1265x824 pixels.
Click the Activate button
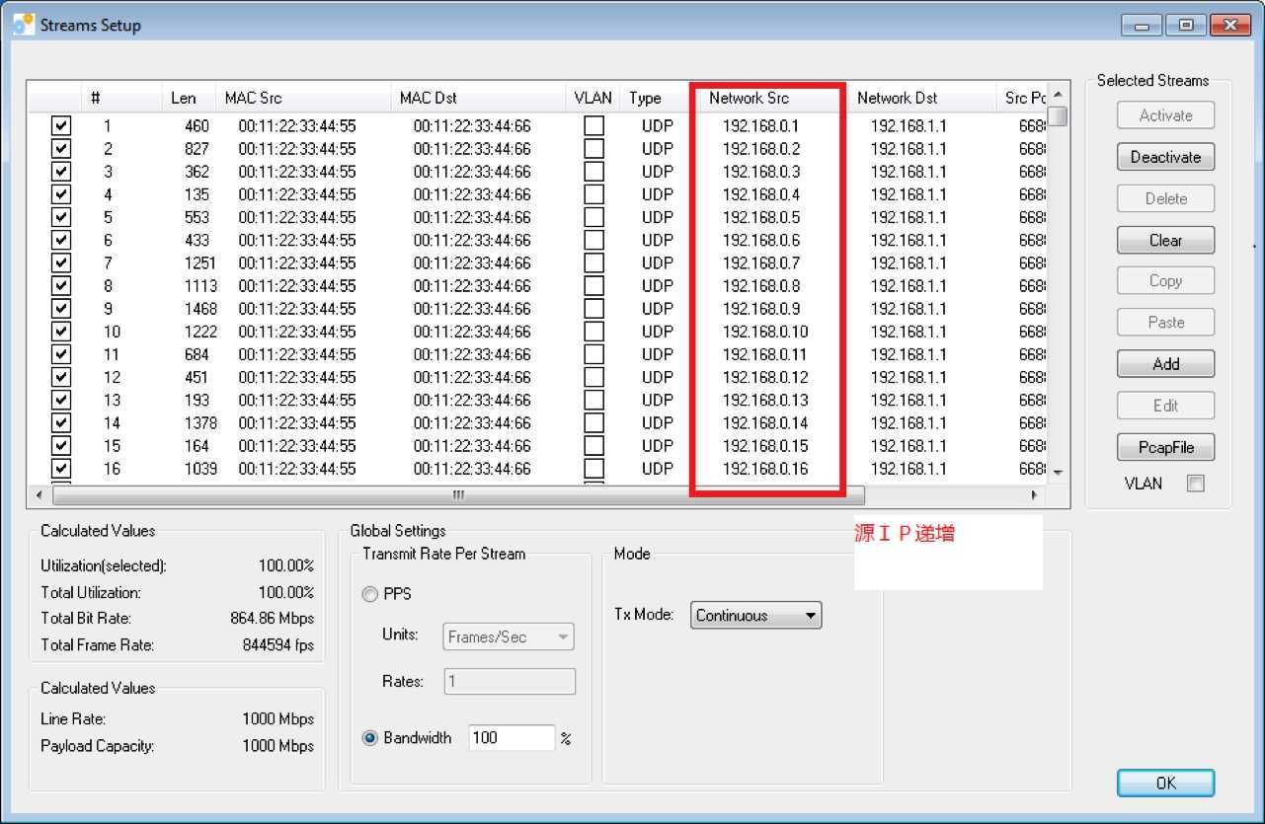pos(1165,115)
